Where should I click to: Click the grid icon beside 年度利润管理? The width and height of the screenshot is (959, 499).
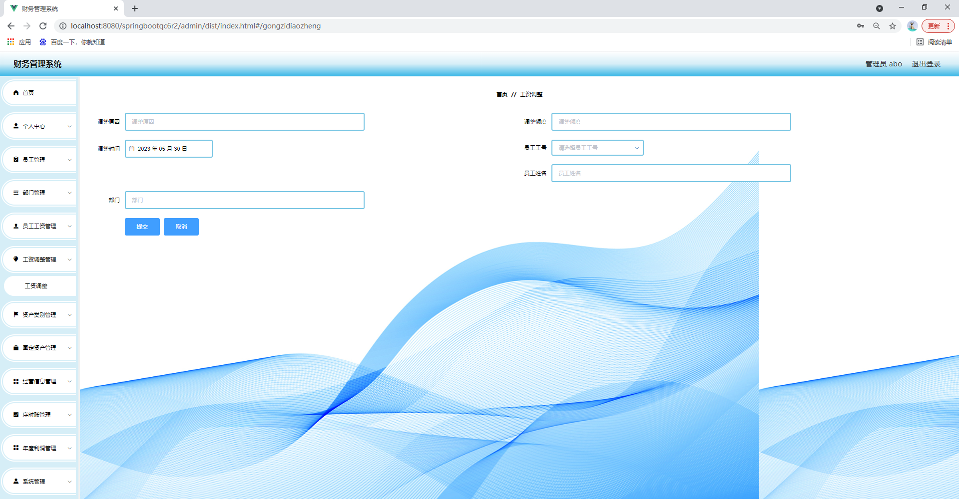click(x=16, y=448)
